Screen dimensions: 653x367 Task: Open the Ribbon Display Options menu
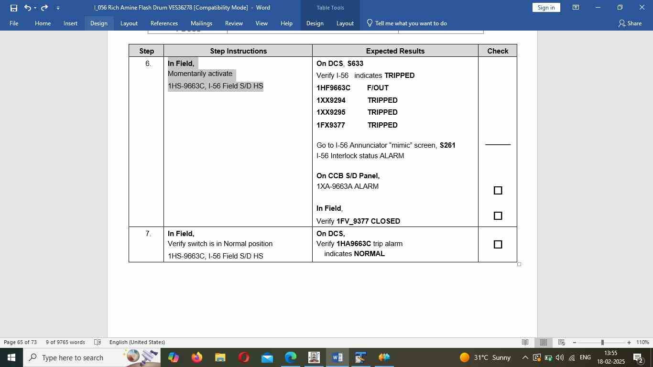(x=576, y=8)
